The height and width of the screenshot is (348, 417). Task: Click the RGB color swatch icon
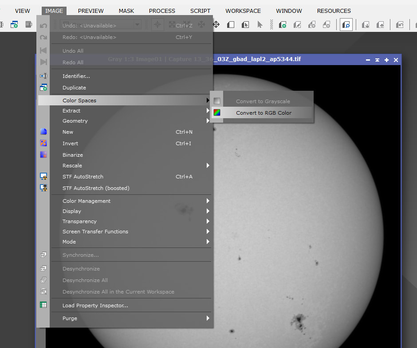click(x=217, y=112)
